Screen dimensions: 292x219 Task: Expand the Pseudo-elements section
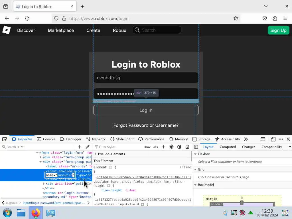96,154
